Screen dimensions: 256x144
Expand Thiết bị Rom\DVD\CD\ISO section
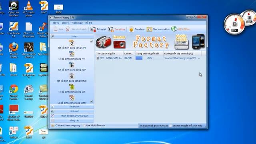coord(72,116)
